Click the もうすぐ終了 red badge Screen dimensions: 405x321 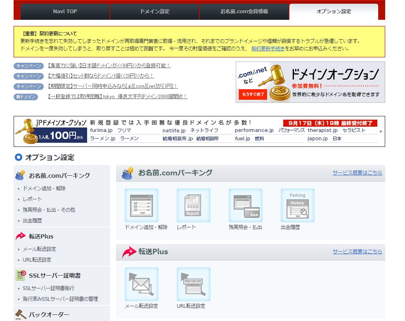[253, 94]
